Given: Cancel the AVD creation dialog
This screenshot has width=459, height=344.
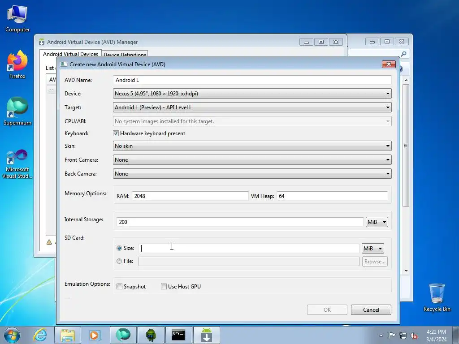Looking at the screenshot, I should [371, 310].
